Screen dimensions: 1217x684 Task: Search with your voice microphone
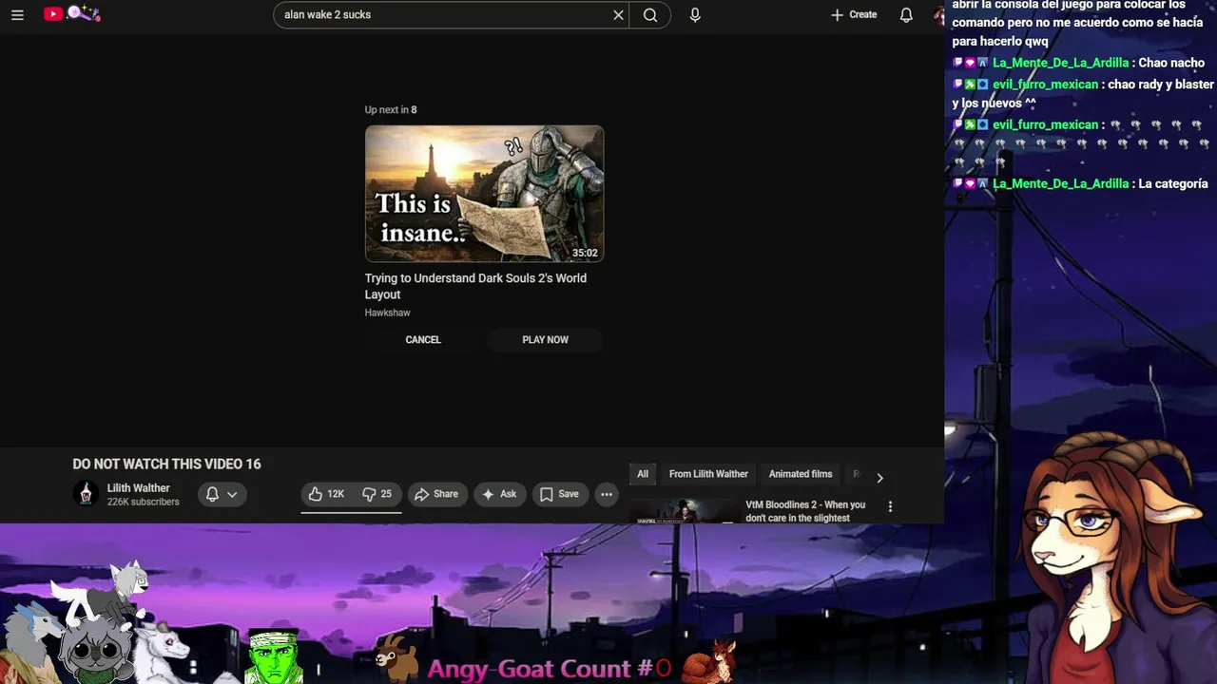coord(695,15)
